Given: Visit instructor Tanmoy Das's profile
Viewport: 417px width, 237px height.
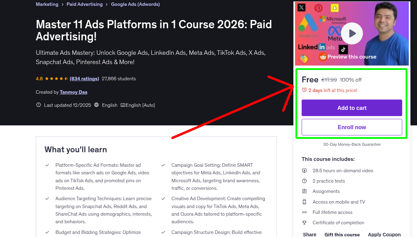Looking at the screenshot, I should coord(73,92).
